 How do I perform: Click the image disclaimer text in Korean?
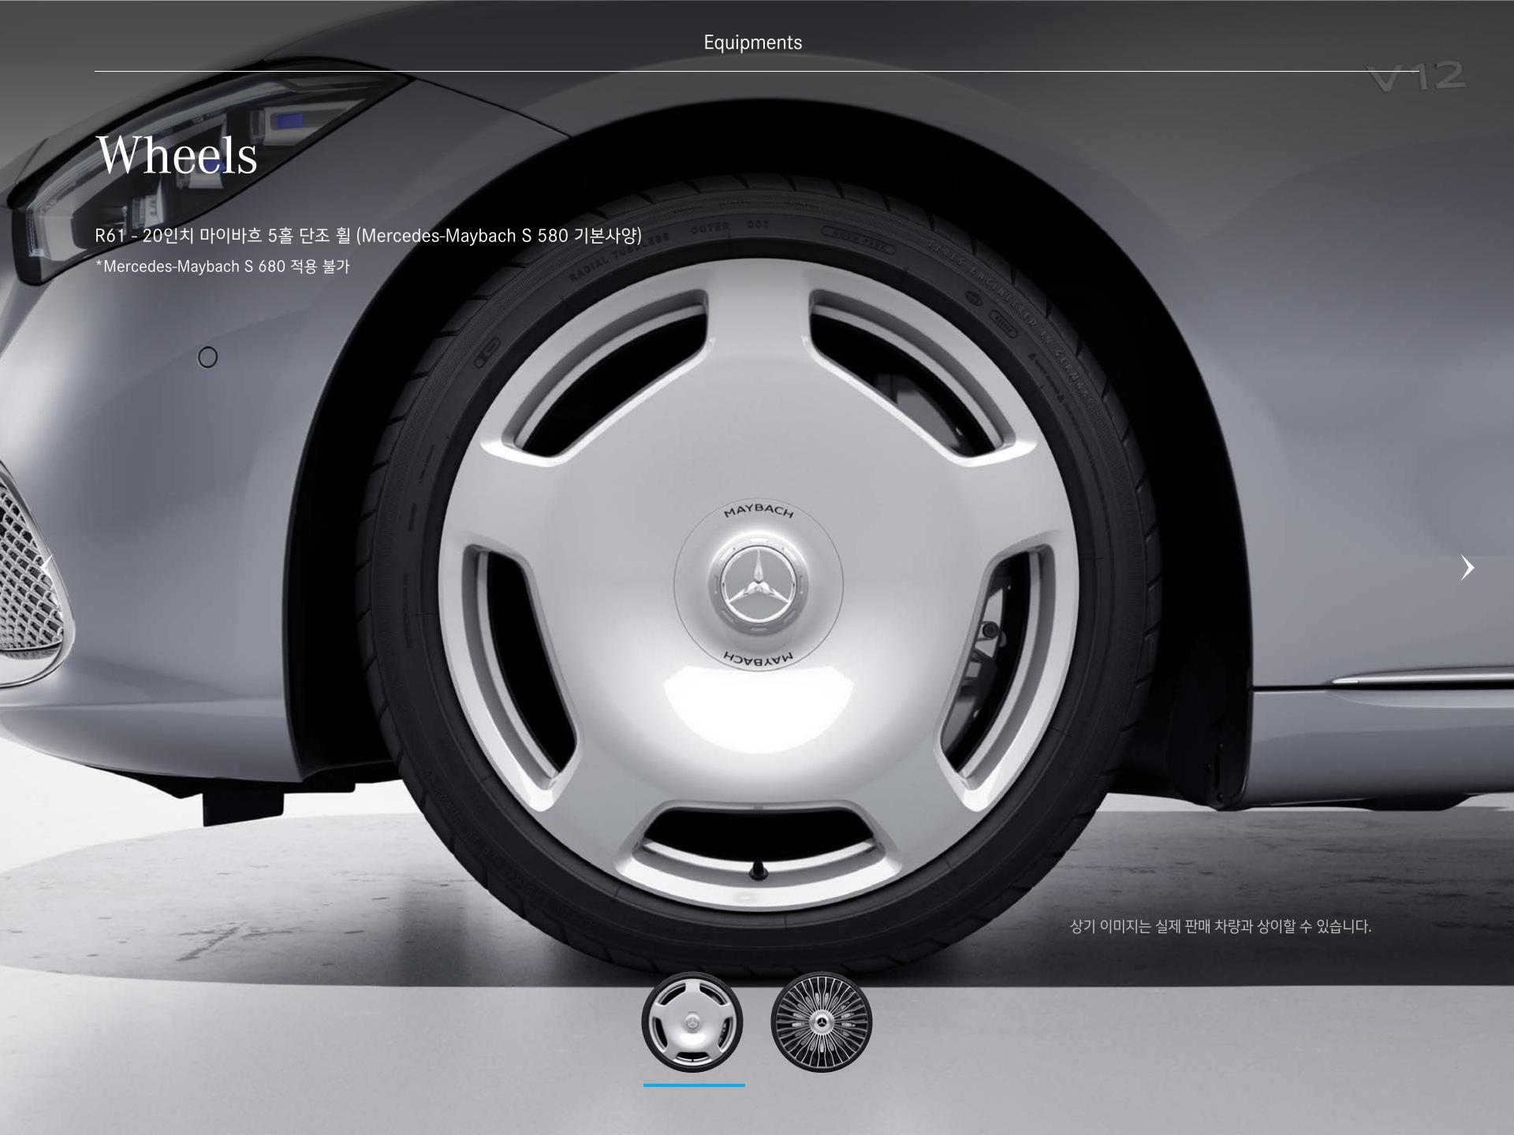[x=1221, y=926]
